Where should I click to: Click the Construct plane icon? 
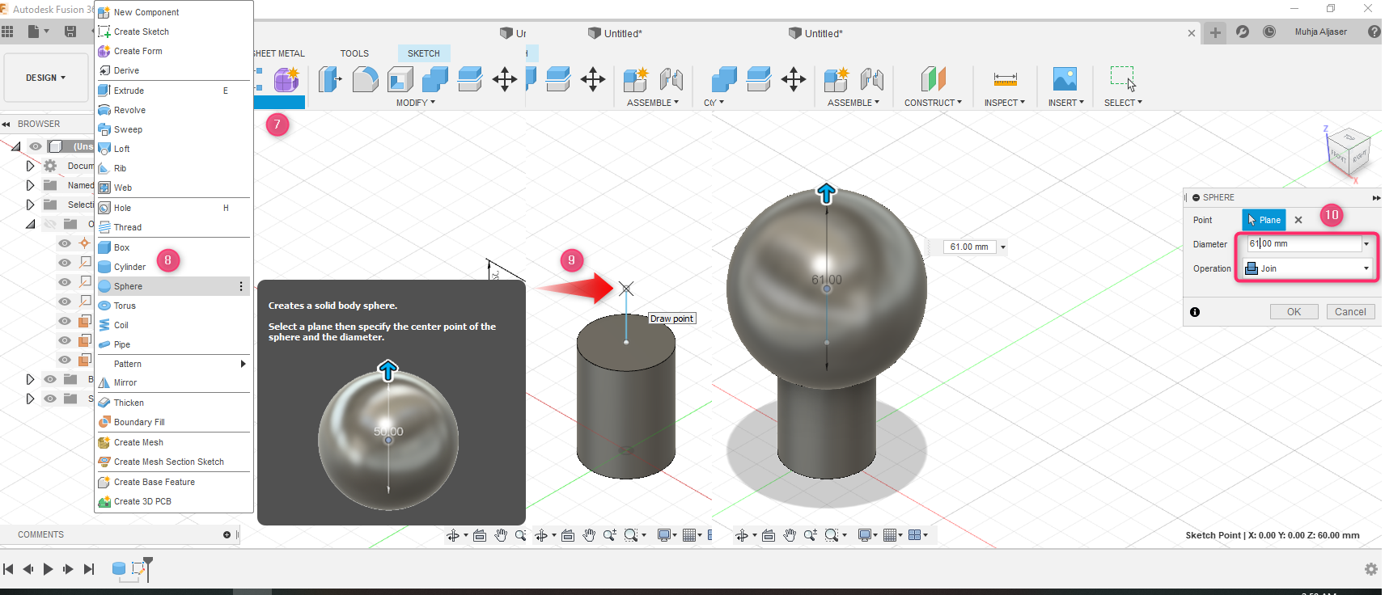933,79
